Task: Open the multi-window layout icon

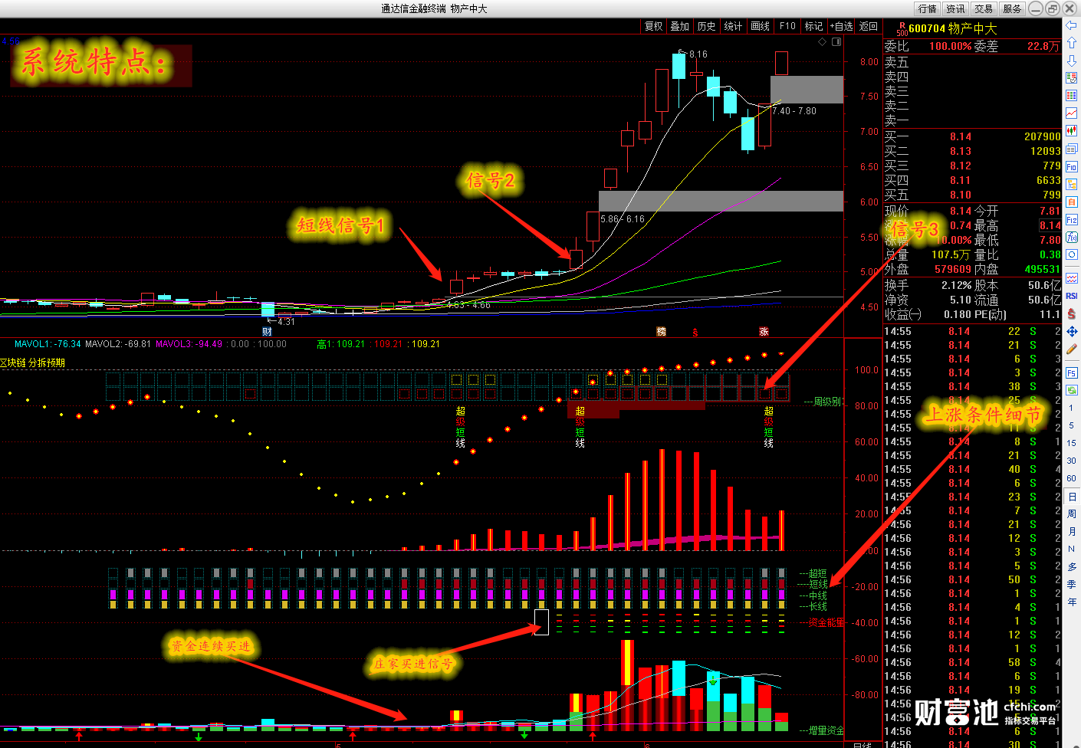Action: point(1072,149)
